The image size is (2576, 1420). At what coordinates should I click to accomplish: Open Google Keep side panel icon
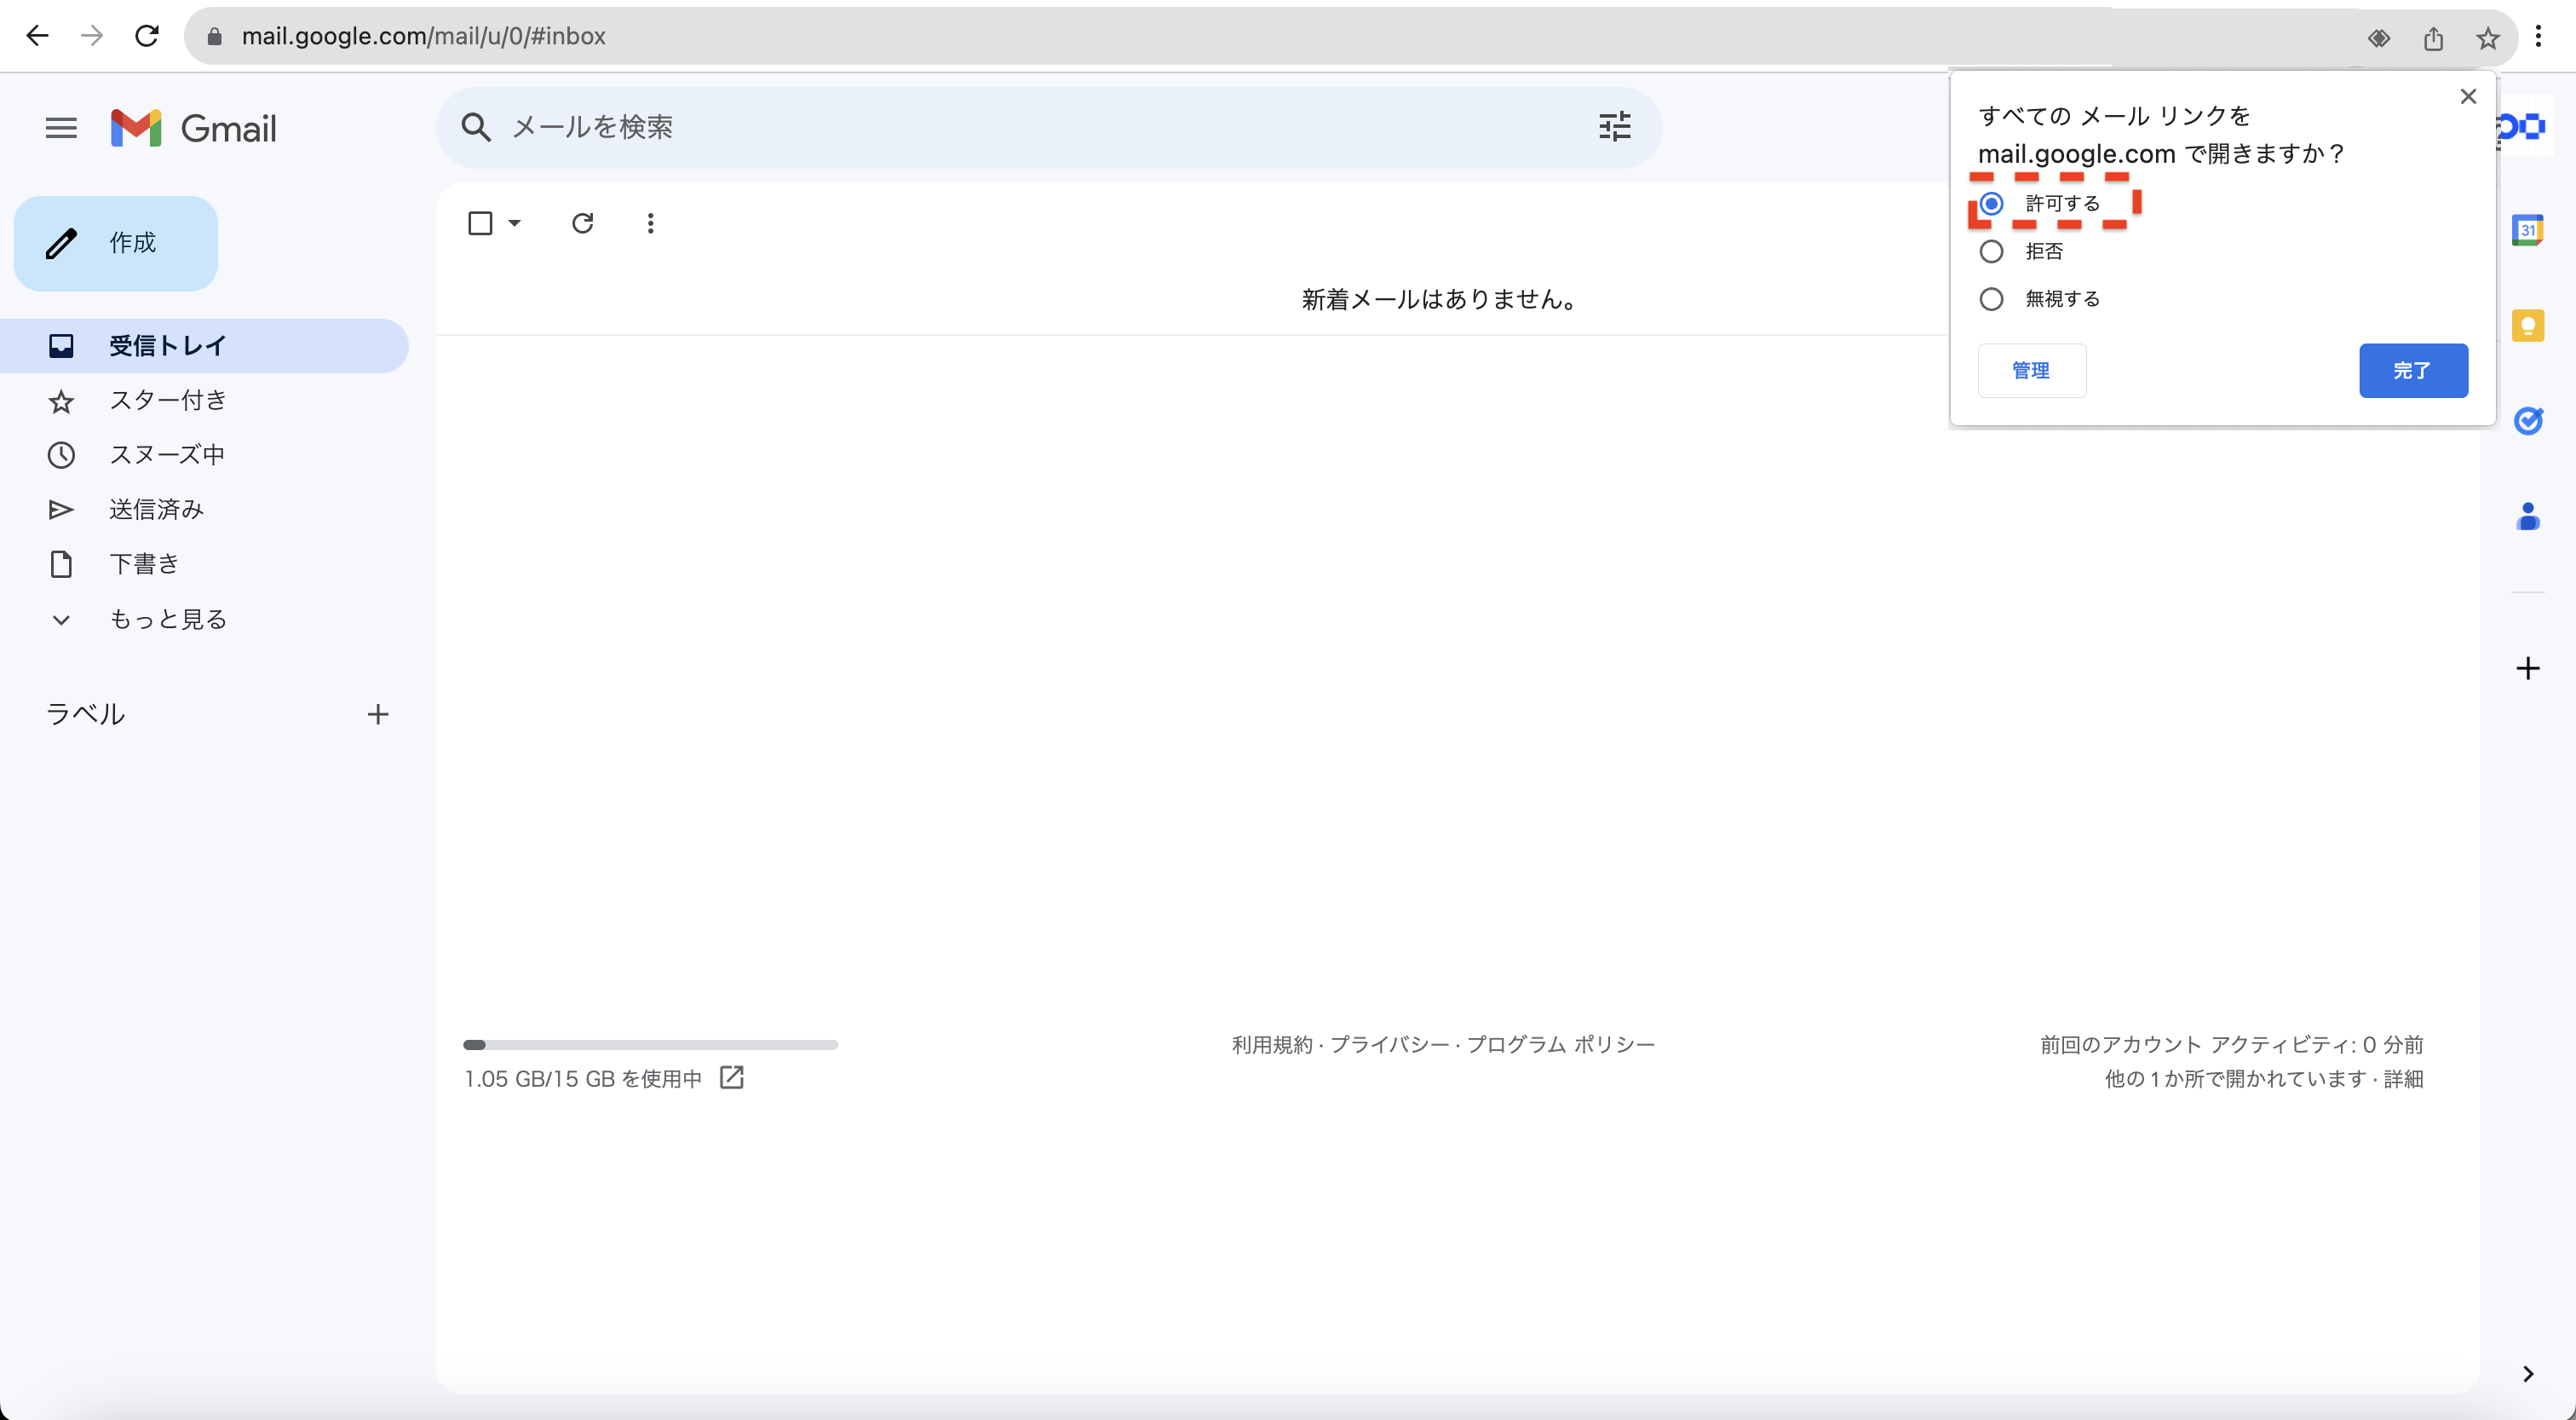coord(2527,326)
